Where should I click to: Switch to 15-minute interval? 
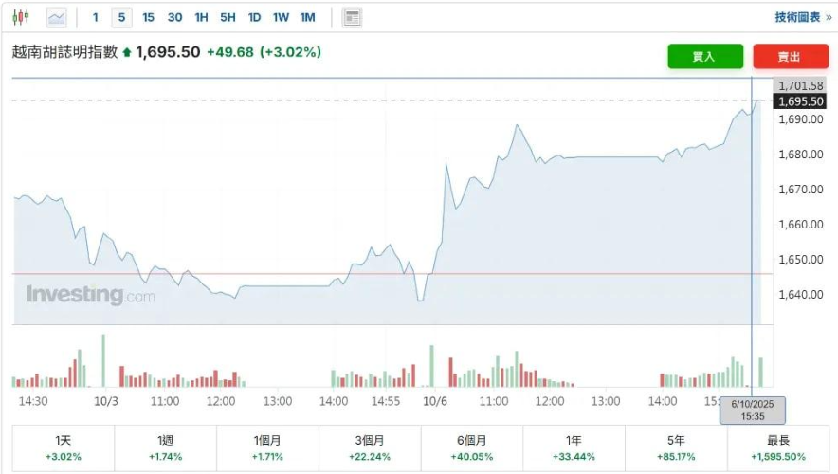(x=148, y=17)
